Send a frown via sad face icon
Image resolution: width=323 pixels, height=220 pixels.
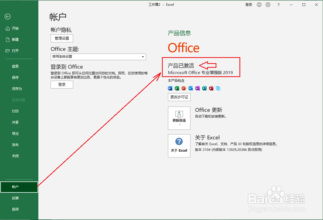[268, 5]
